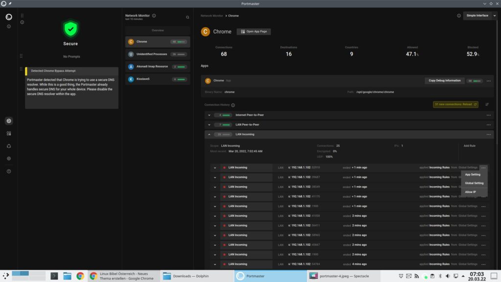
Task: Open the volume icon in system tray
Action: [448, 276]
